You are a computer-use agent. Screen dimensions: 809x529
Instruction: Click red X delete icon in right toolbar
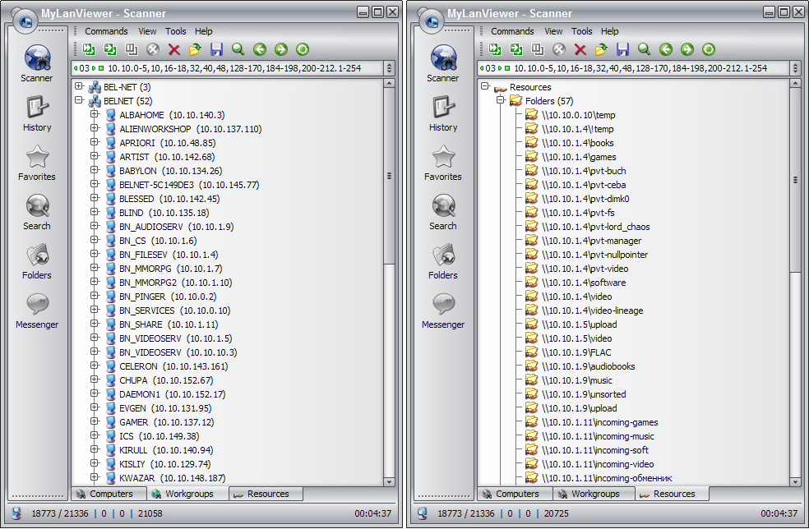(580, 49)
